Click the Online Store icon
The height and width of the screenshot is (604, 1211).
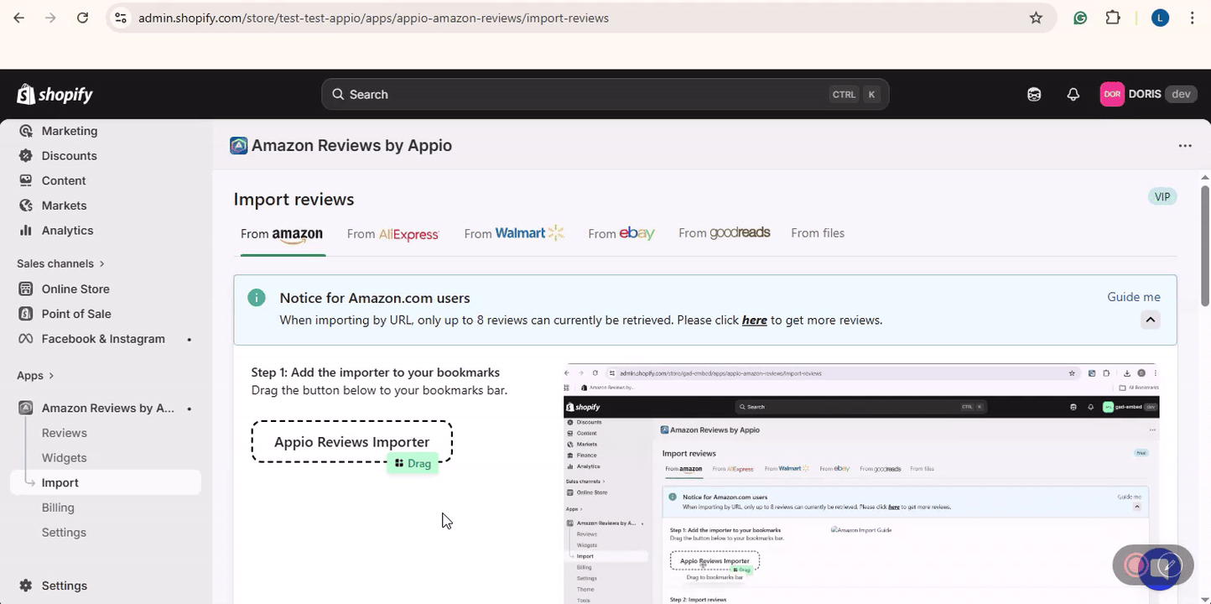point(26,289)
